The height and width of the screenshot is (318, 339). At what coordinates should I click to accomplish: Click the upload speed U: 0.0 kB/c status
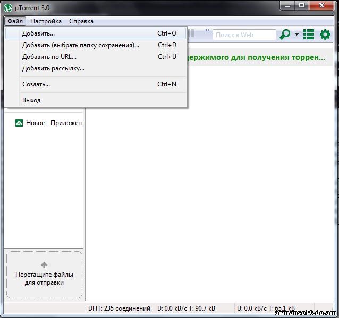[266, 308]
